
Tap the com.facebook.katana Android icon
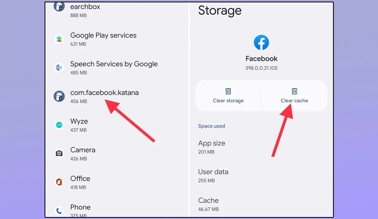coord(59,96)
